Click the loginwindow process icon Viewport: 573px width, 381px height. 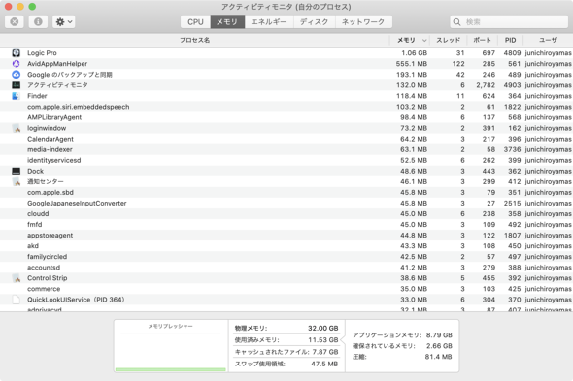(17, 128)
